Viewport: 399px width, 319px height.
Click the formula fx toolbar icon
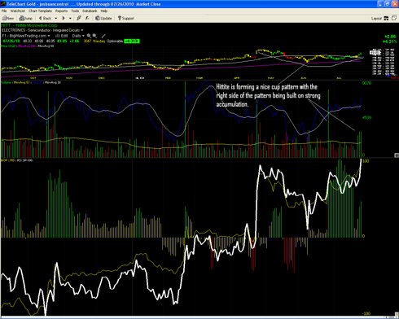pos(87,18)
